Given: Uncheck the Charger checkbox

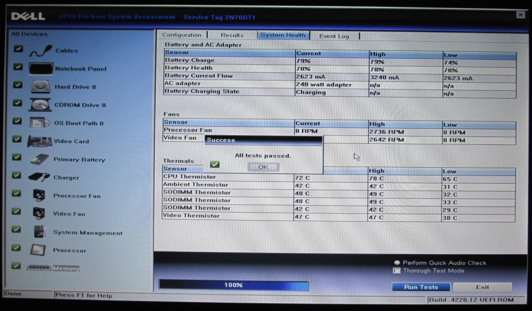Looking at the screenshot, I should [x=16, y=175].
